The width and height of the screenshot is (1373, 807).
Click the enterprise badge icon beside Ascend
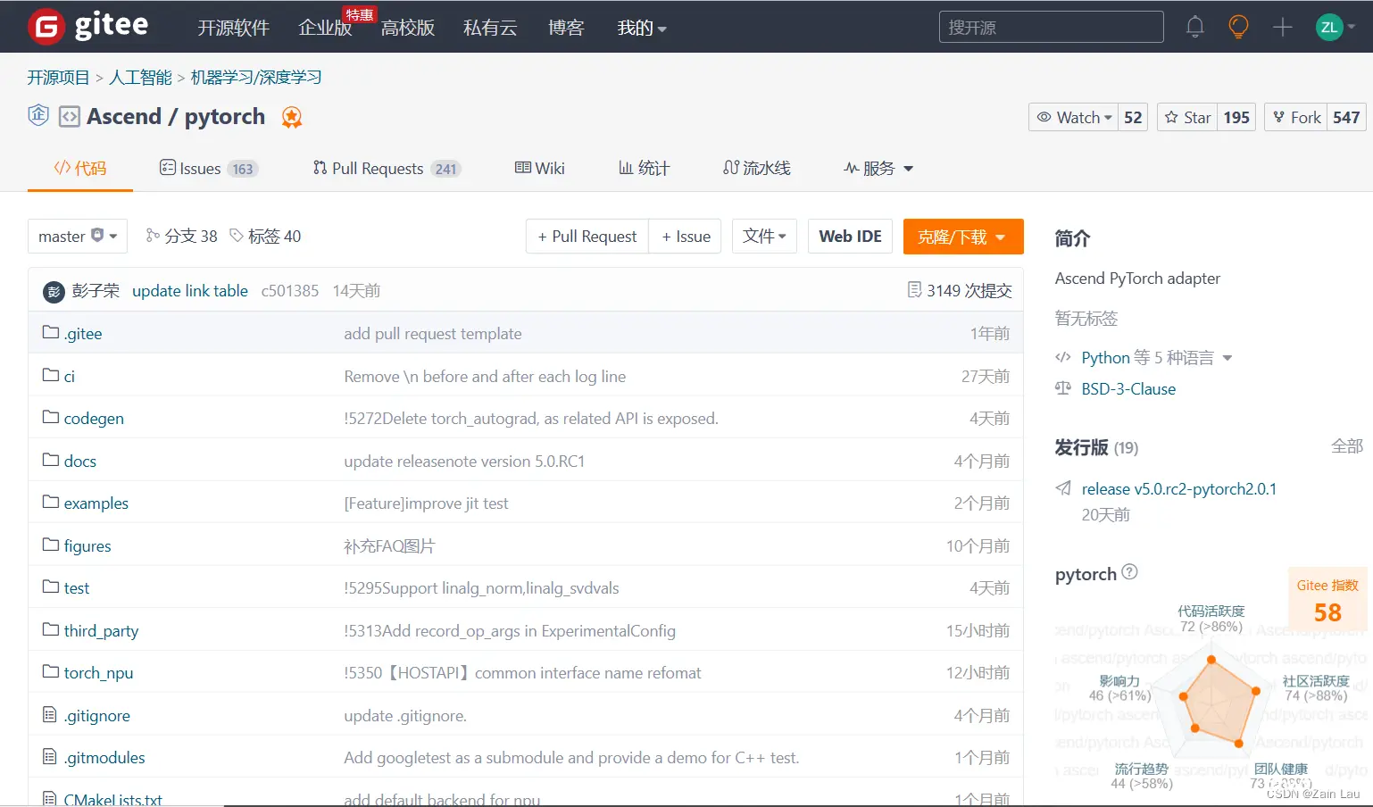tap(38, 115)
